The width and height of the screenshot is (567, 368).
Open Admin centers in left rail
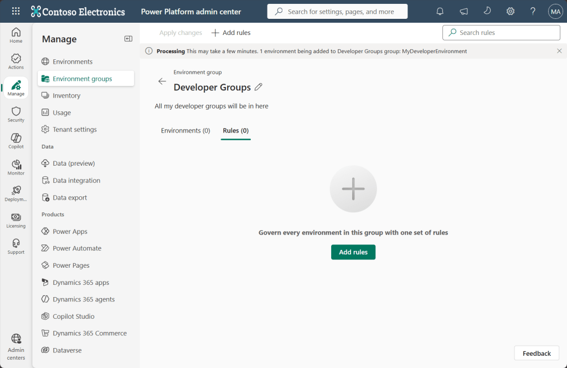16,346
